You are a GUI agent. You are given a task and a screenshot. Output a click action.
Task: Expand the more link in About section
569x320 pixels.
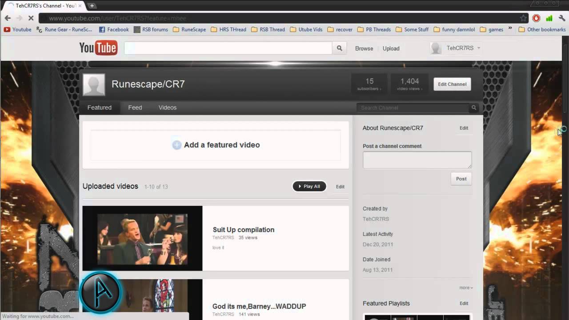pos(466,288)
